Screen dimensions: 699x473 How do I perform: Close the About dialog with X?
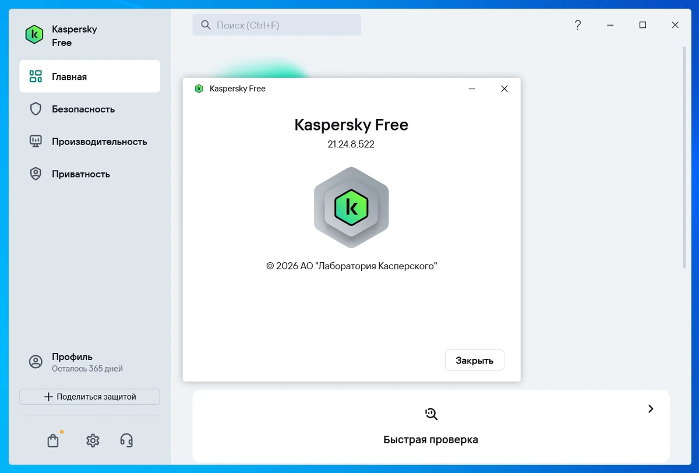pyautogui.click(x=504, y=89)
